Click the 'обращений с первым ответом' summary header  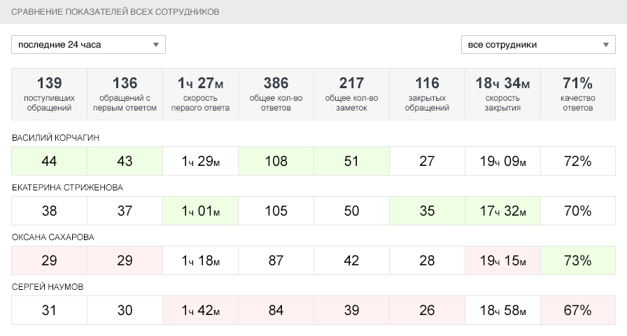point(125,94)
